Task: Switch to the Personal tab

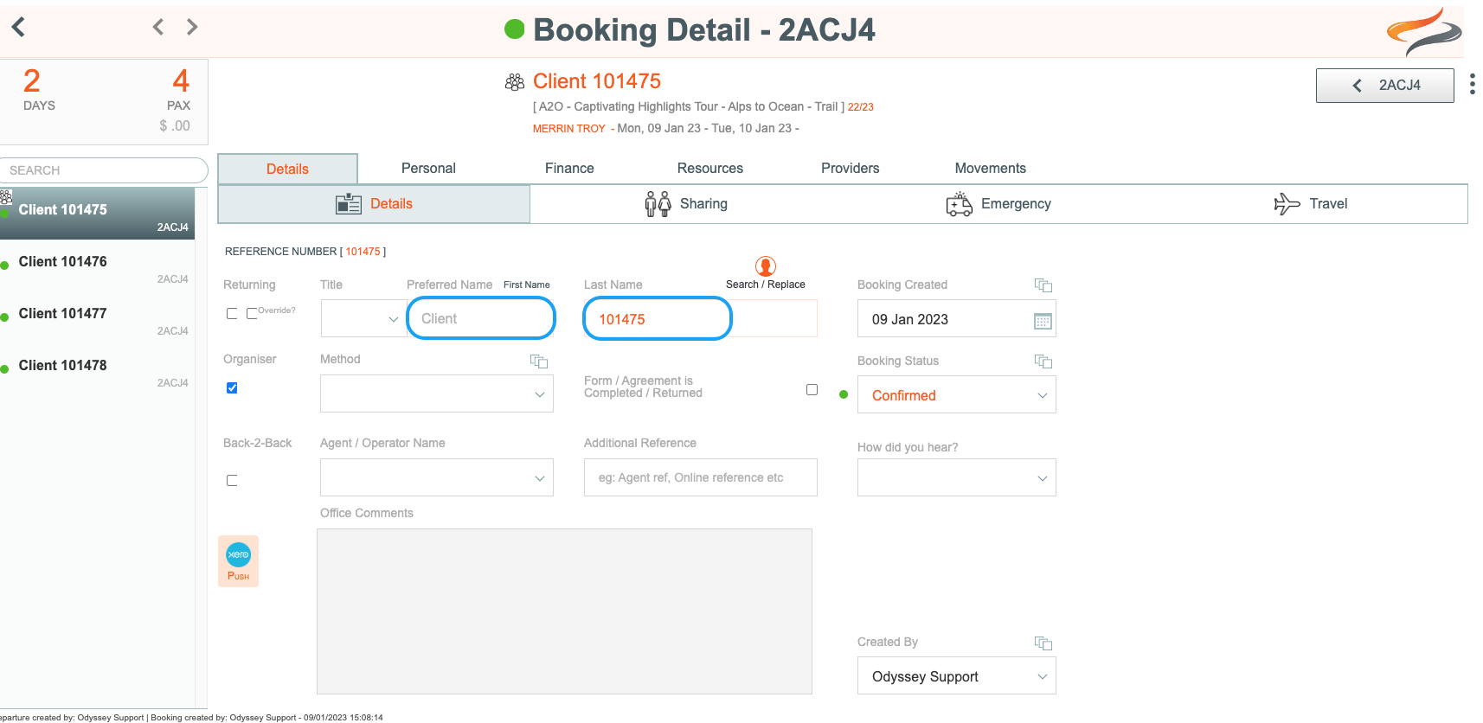Action: point(428,168)
